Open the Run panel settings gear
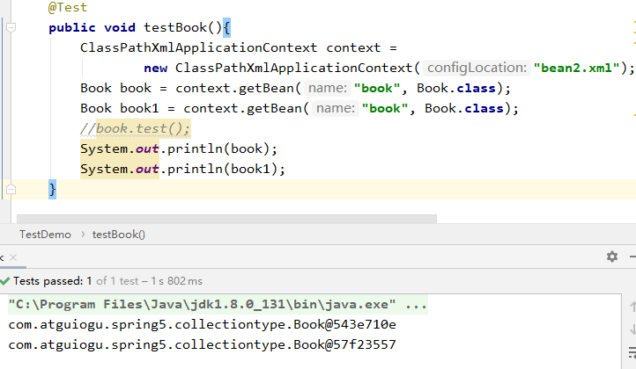This screenshot has height=369, width=636. click(612, 257)
